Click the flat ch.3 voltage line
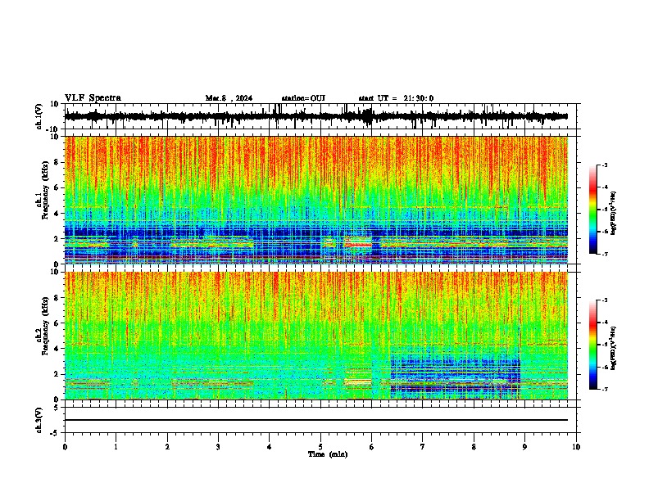This screenshot has width=649, height=501. (316, 420)
